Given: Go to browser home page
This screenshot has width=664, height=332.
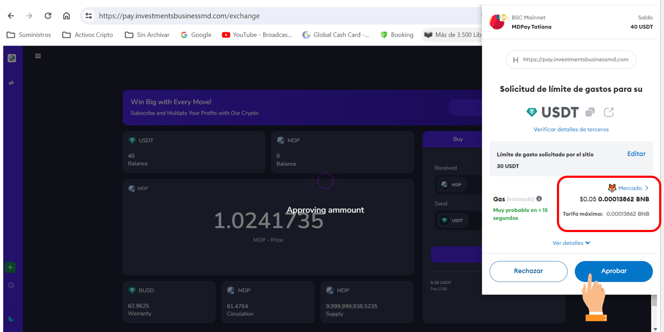Looking at the screenshot, I should 66,16.
